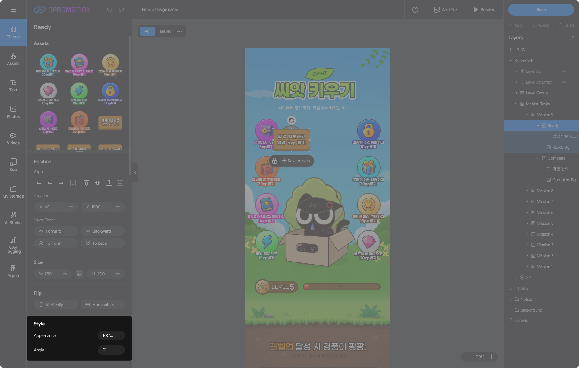Undo the last action

109,10
